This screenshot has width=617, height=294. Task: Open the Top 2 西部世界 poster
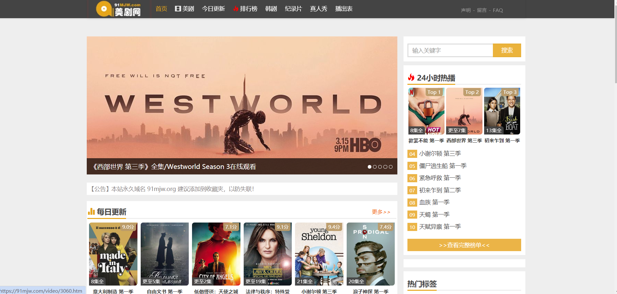[x=464, y=111]
